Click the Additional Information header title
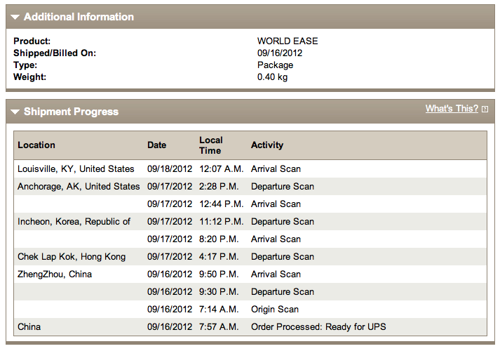Viewport: 500px width, 351px height. pyautogui.click(x=79, y=17)
